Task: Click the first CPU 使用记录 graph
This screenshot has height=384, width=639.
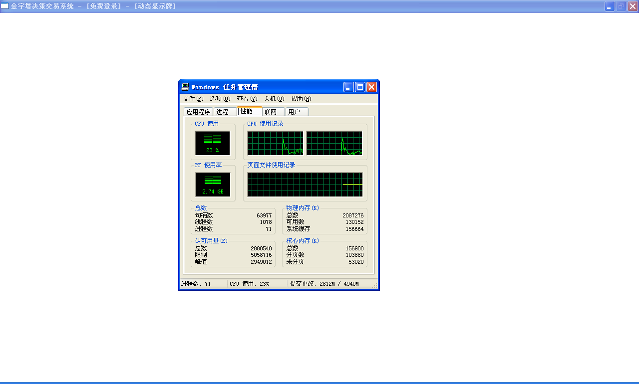Action: 275,143
